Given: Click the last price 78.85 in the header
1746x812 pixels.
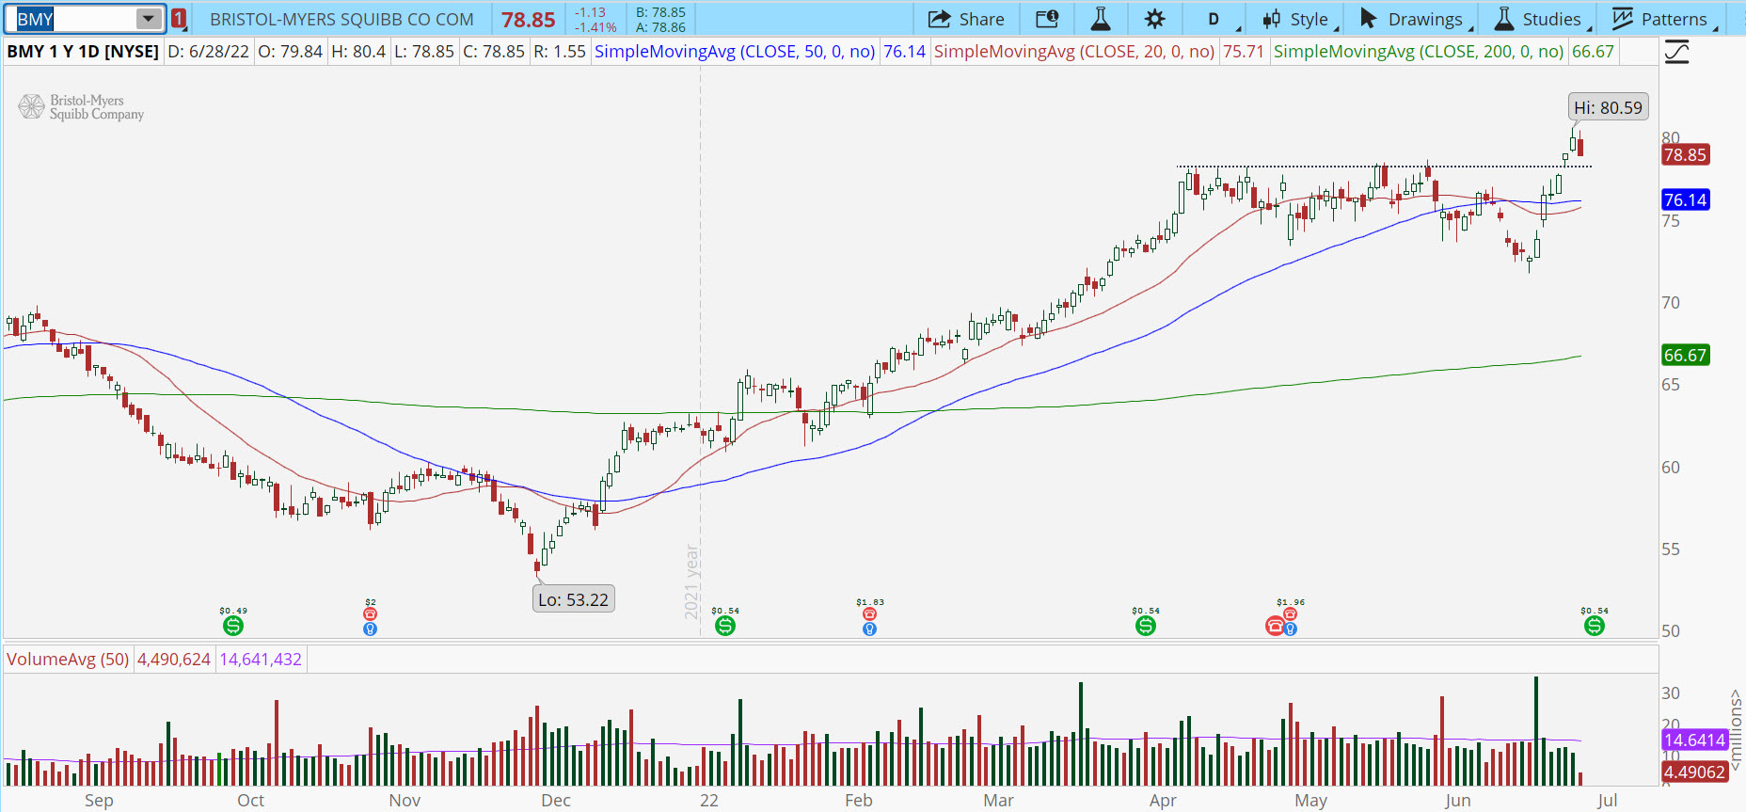Looking at the screenshot, I should tap(528, 19).
